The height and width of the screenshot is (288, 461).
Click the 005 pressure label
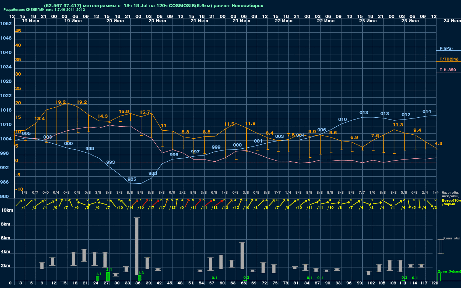coord(26,134)
